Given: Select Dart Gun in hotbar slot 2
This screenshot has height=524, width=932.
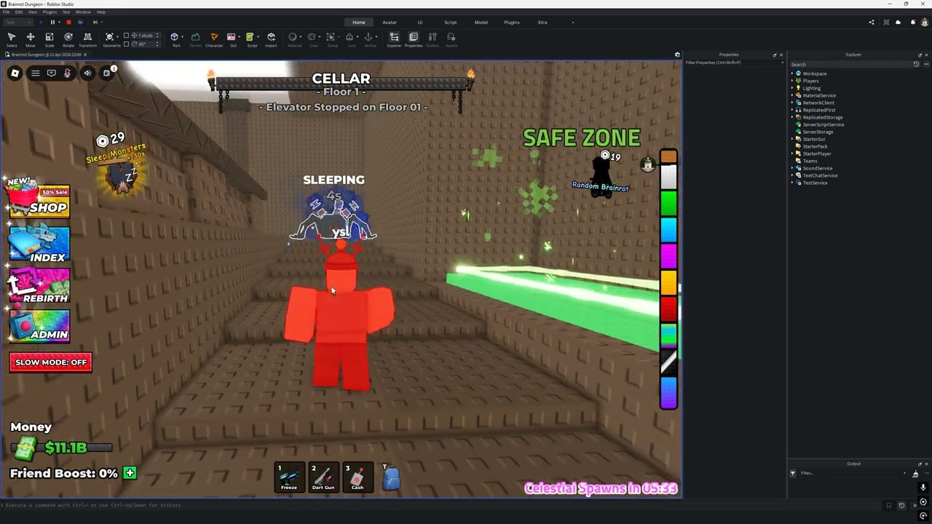Looking at the screenshot, I should pyautogui.click(x=323, y=477).
